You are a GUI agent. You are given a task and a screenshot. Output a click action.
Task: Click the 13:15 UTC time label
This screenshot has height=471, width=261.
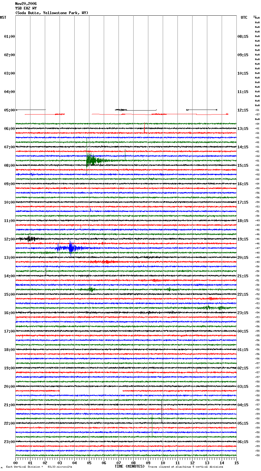tap(243, 129)
